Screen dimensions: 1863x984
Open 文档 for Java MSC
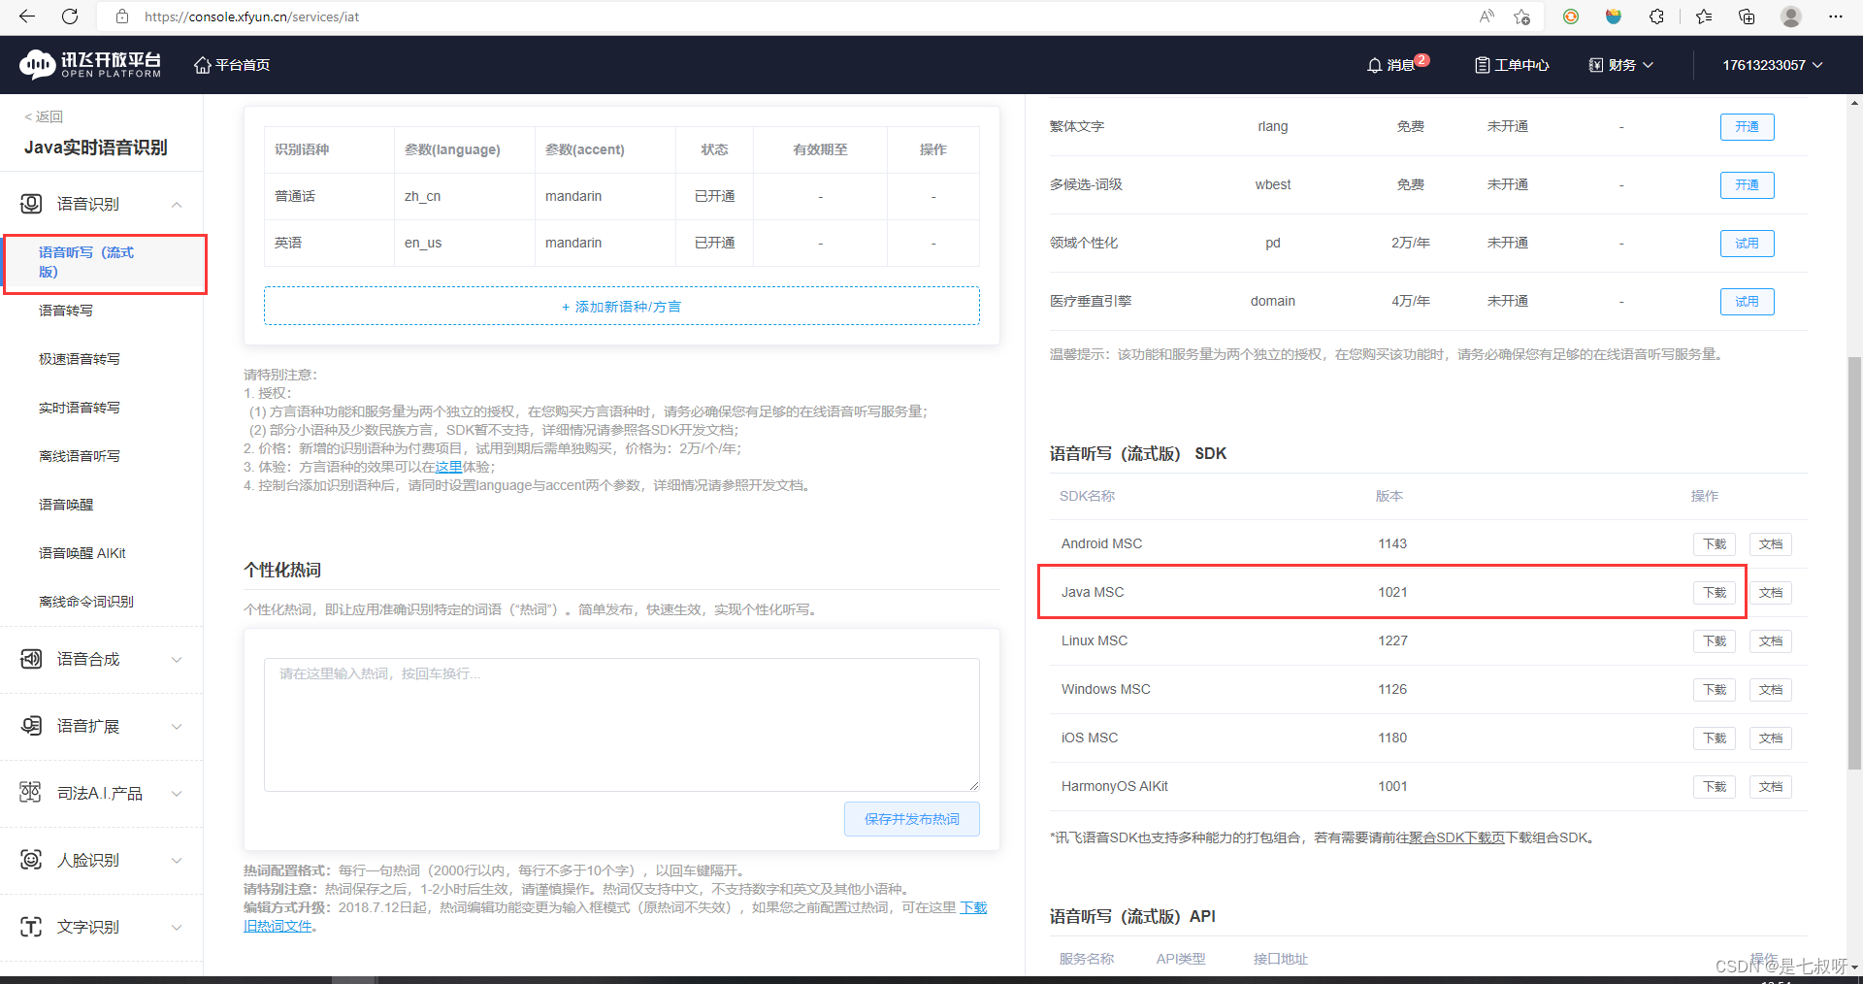[x=1771, y=593]
